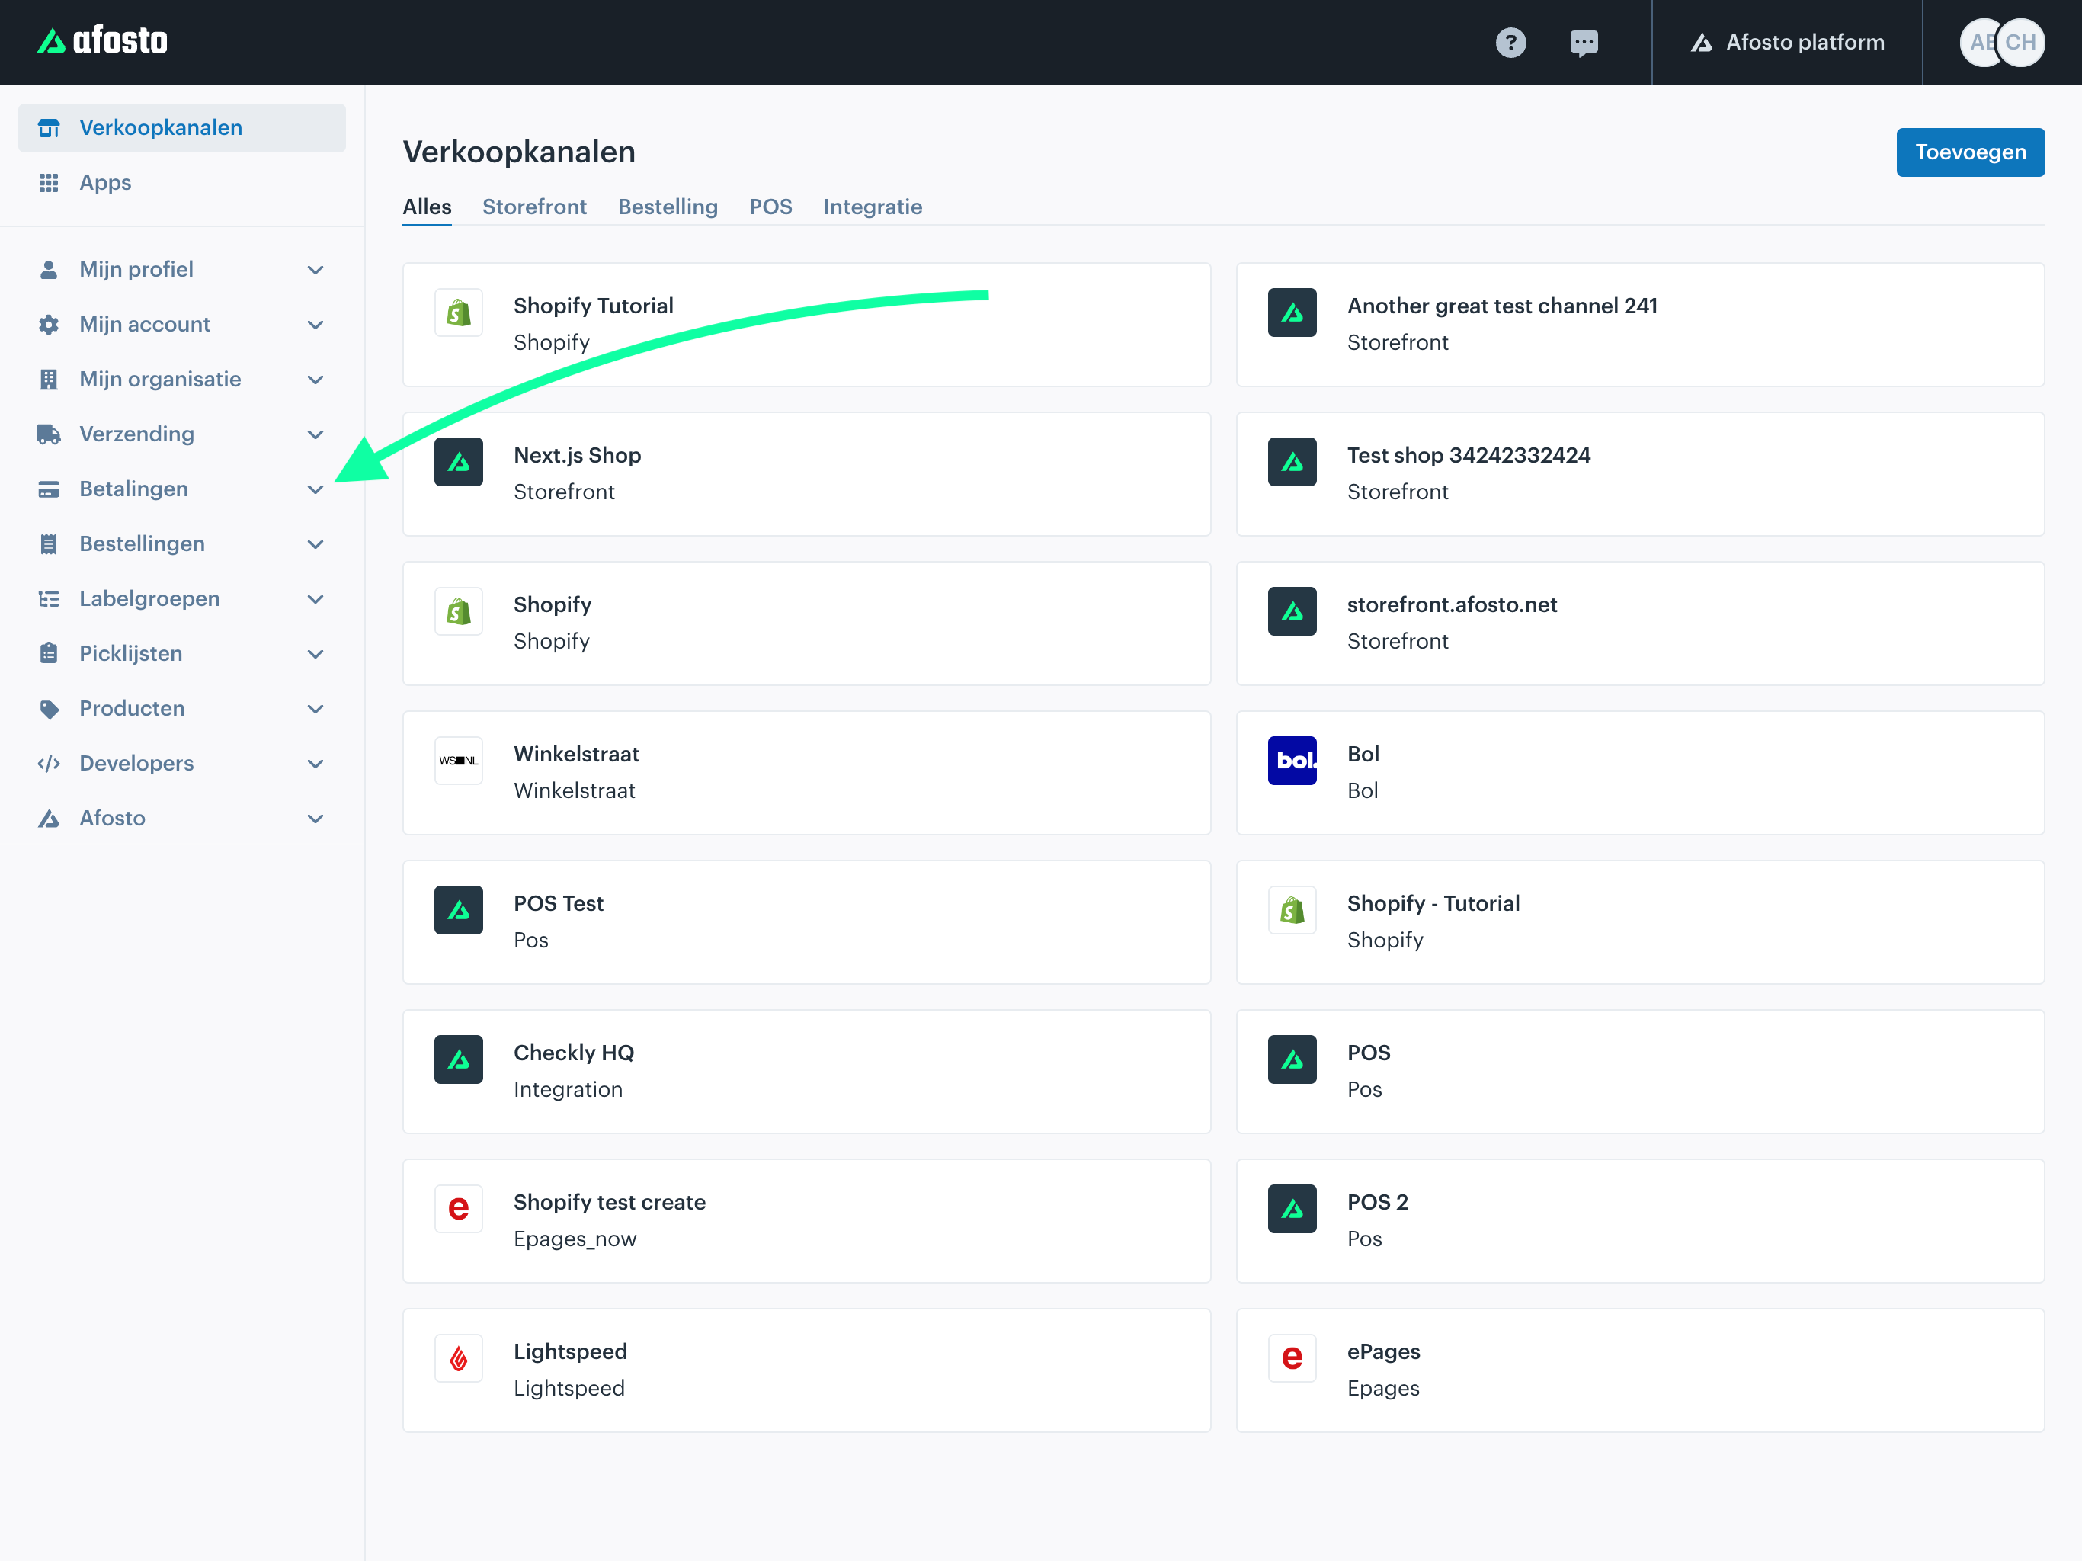The width and height of the screenshot is (2082, 1561).
Task: Open the plain Shopify channel card
Action: coord(806,623)
